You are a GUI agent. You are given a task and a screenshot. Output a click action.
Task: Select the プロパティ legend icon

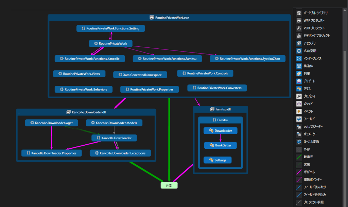point(298,96)
